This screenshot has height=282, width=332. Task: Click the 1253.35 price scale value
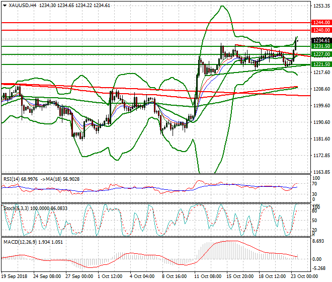tap(321, 6)
